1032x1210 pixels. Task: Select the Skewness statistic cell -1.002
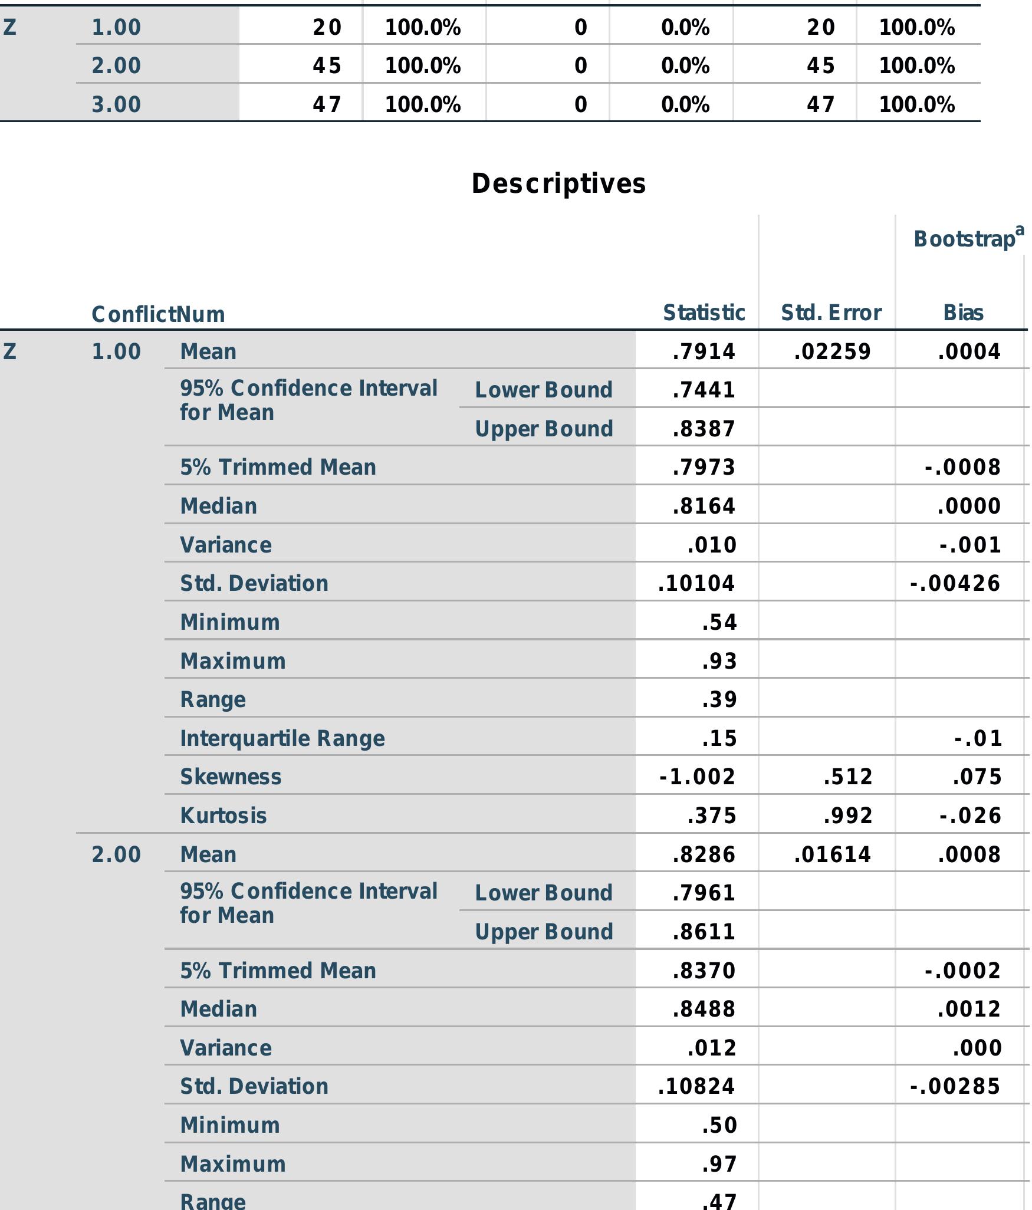(x=697, y=777)
